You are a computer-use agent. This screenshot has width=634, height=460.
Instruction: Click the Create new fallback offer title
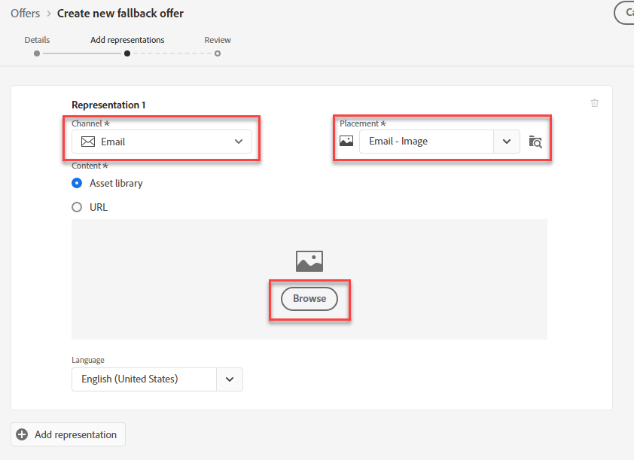coord(120,14)
